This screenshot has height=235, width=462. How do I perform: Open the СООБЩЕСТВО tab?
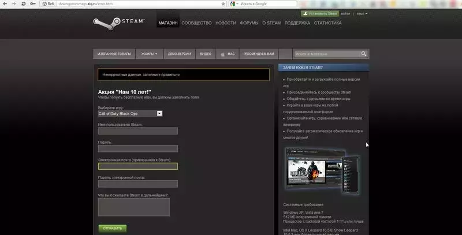point(196,23)
